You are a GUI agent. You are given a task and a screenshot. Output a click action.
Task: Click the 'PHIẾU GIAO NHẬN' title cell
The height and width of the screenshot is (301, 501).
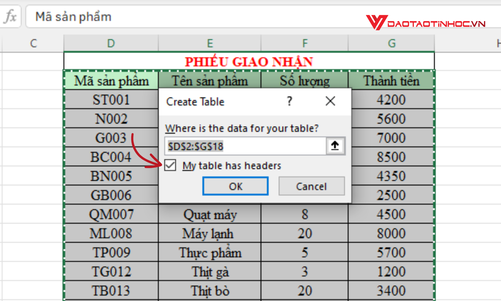coord(249,62)
